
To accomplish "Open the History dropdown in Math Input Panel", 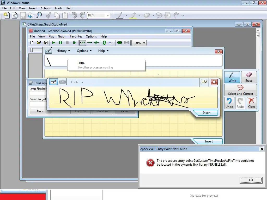I will tap(63, 51).
